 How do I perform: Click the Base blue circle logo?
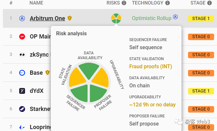point(22,73)
